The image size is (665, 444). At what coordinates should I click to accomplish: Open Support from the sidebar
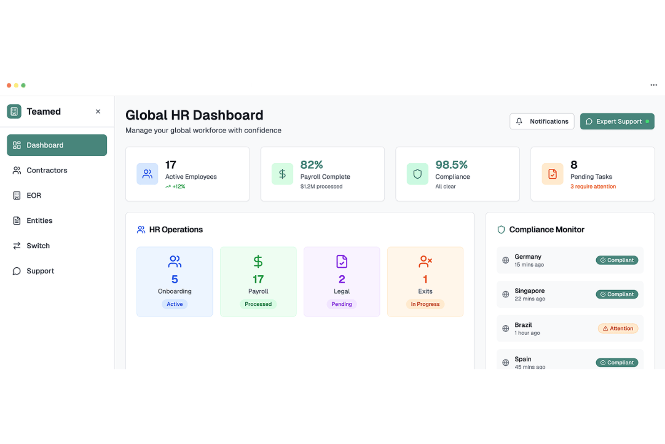coord(57,271)
